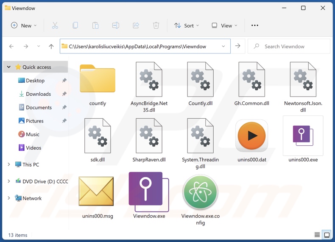Screen dimensions: 335x242
Task: Expand the This PC tree node
Action: point(9,164)
